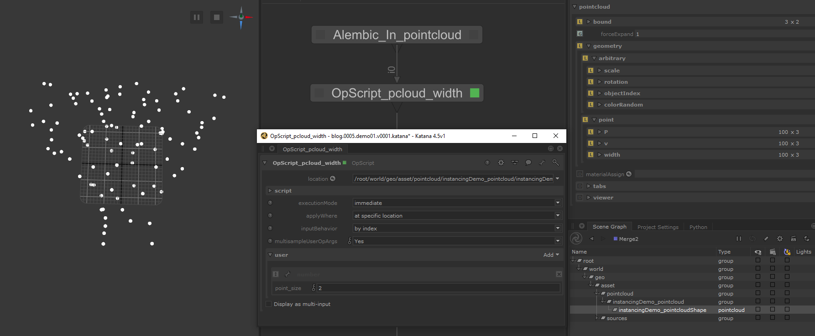This screenshot has height=336, width=815.
Task: Collapse the user parameter group
Action: 270,255
